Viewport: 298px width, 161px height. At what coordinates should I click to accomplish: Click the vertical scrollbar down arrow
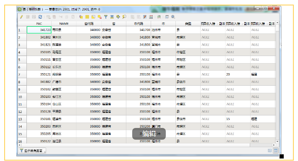pos(277,141)
